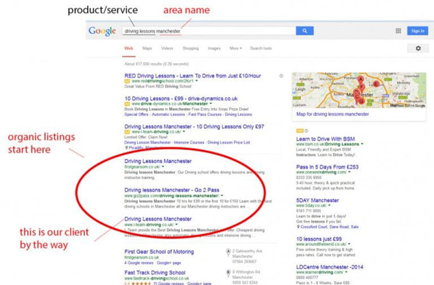Click the Google logo

pos(101,31)
